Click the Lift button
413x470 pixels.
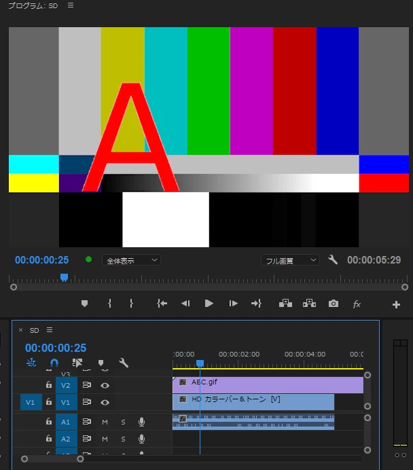pyautogui.click(x=285, y=304)
